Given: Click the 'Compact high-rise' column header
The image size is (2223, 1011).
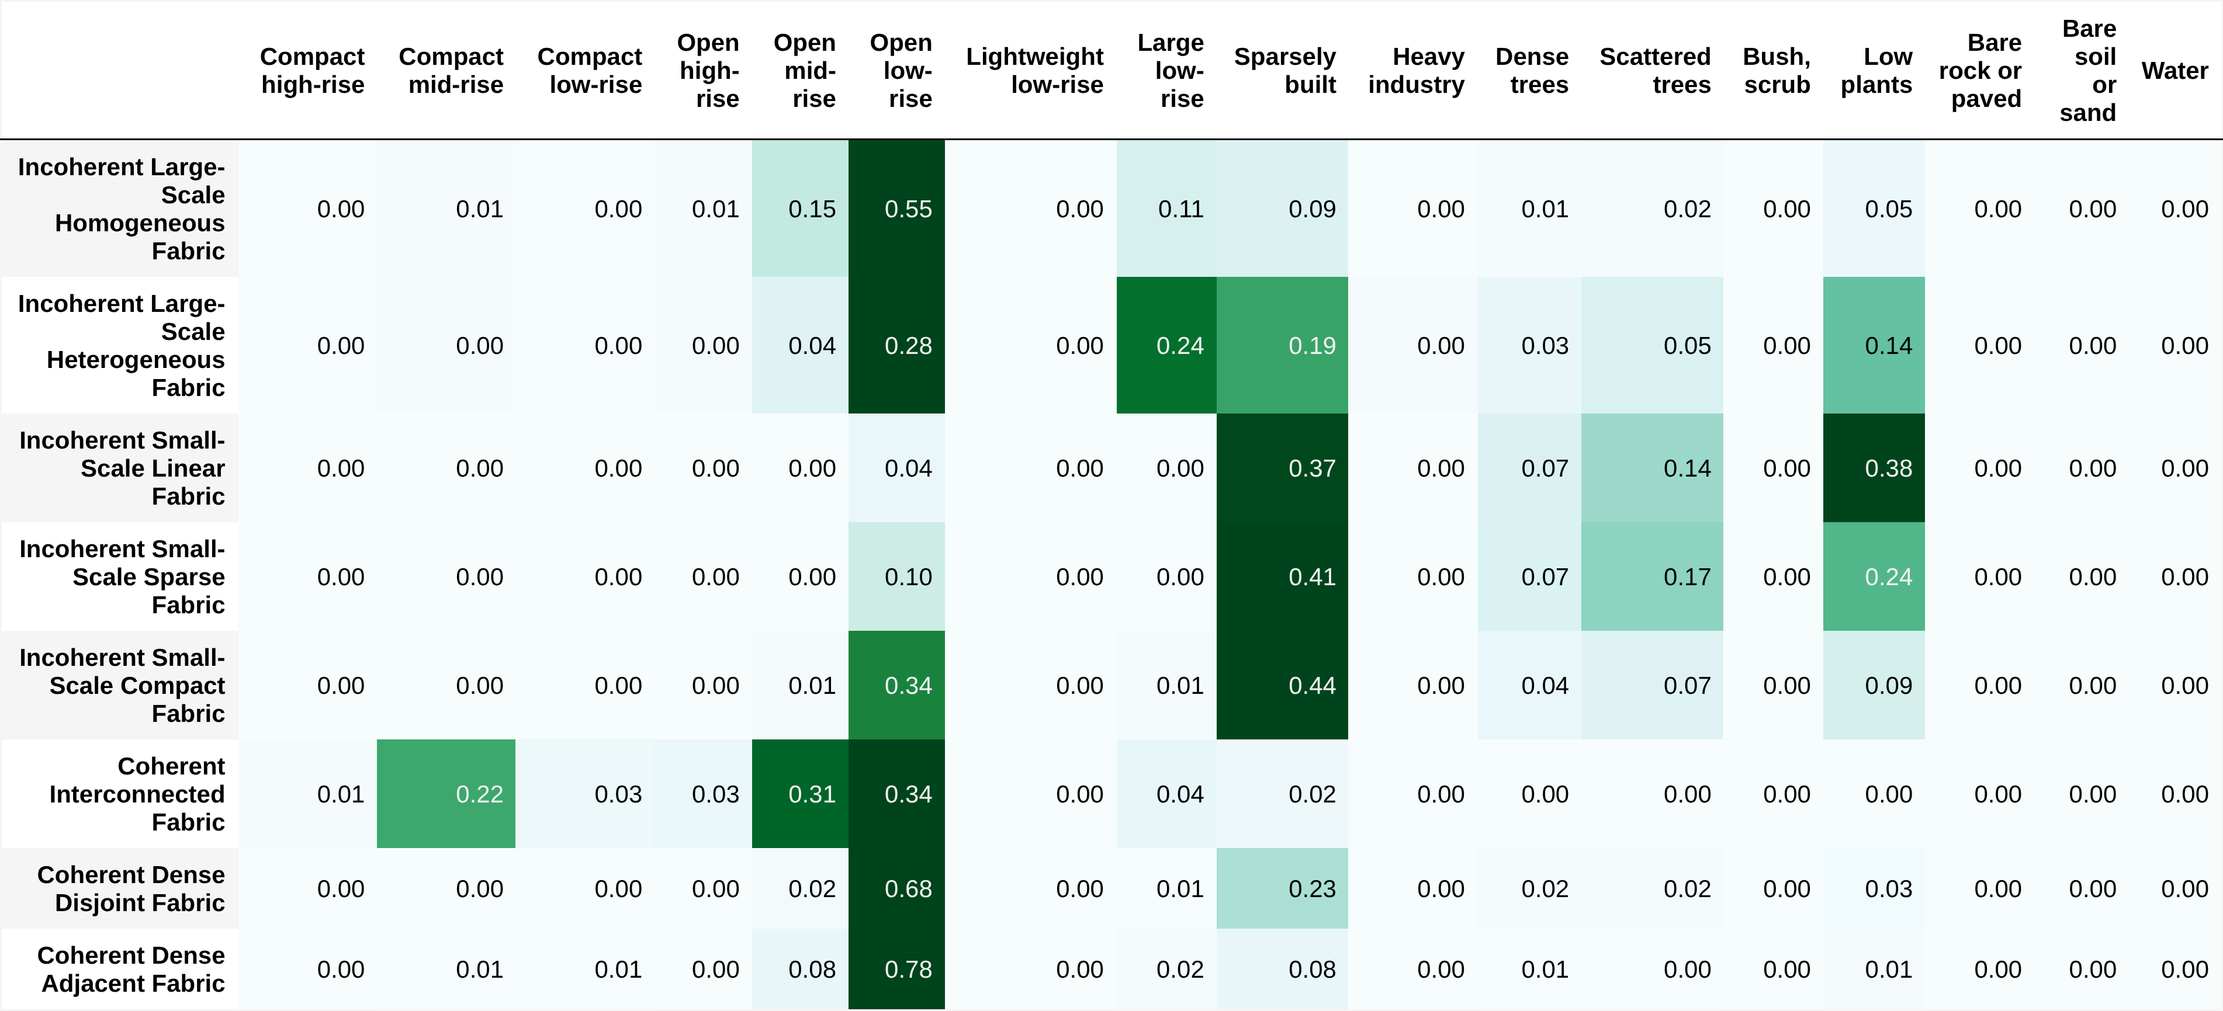Looking at the screenshot, I should click(313, 71).
